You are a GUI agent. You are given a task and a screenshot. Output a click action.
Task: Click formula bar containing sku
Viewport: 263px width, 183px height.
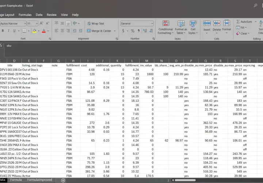point(134,49)
